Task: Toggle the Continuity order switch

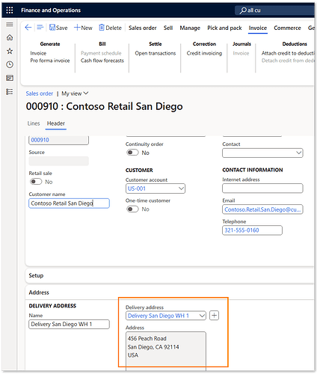Action: pos(132,153)
